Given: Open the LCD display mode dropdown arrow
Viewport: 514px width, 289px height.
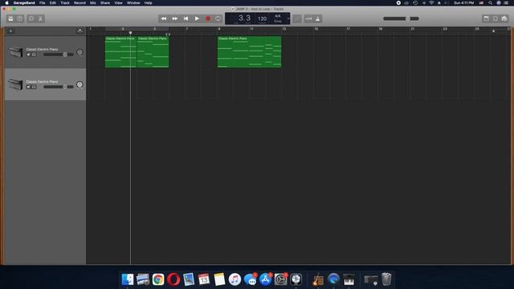Looking at the screenshot, I should [x=288, y=18].
